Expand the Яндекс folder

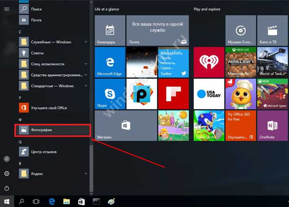pos(53,174)
